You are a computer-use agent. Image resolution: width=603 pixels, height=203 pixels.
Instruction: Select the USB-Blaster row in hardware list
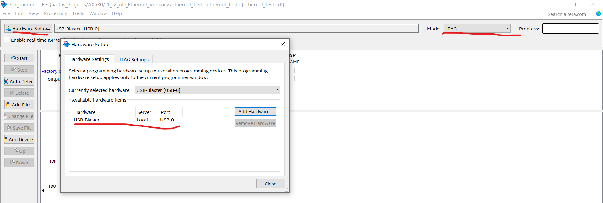pyautogui.click(x=87, y=120)
